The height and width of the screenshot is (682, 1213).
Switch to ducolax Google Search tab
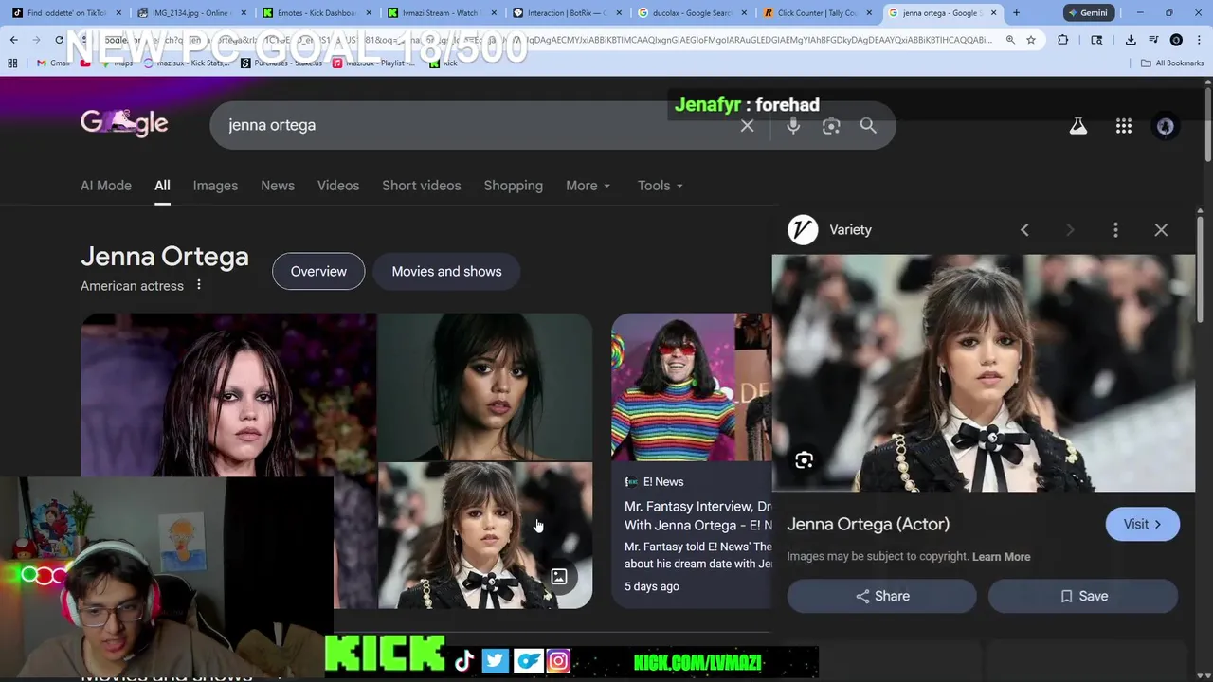[692, 13]
